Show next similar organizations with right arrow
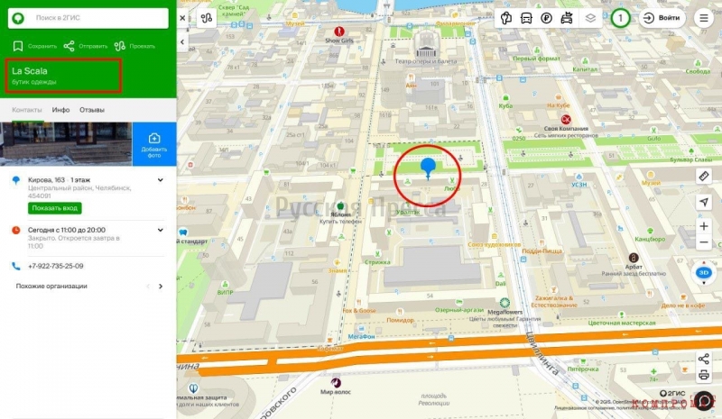Viewport: 722px width, 419px height. [161, 286]
